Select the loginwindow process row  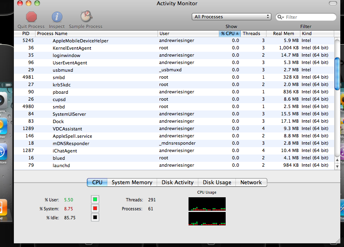point(174,55)
